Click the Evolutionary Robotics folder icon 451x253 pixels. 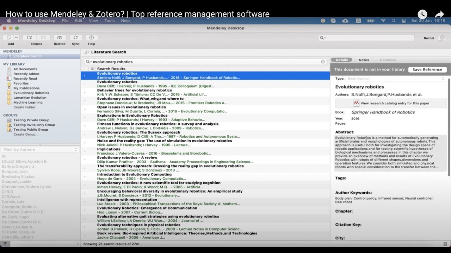[x=9, y=93]
